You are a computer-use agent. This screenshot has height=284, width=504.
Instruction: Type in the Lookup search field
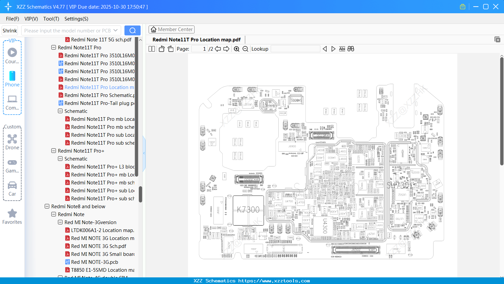point(296,49)
